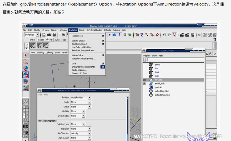Open the Soft/Rigid Bodies menu
The width and height of the screenshot is (231, 141).
(94, 30)
